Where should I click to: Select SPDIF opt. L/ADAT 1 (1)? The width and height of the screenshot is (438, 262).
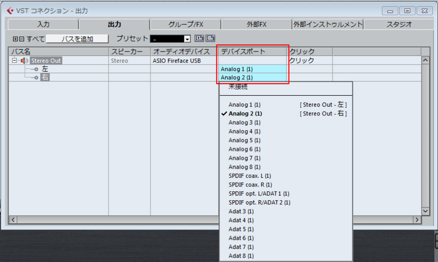pos(286,194)
